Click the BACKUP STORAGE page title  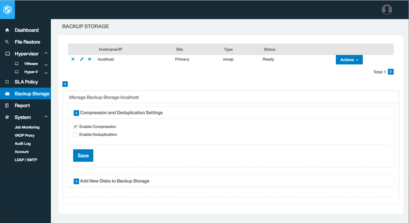point(86,26)
